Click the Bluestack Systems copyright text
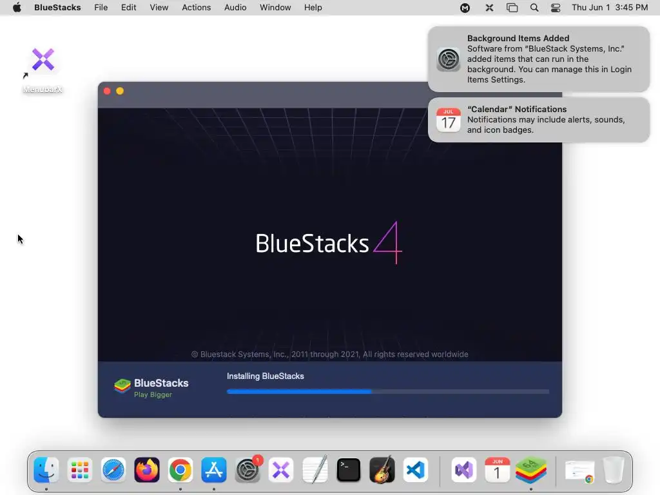660x495 pixels. [x=329, y=354]
